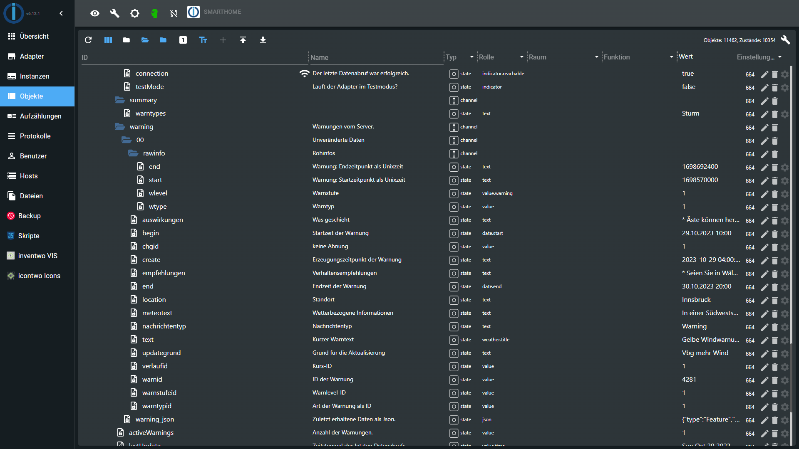Download objects with the download arrow
Viewport: 799px width, 449px height.
tap(263, 40)
